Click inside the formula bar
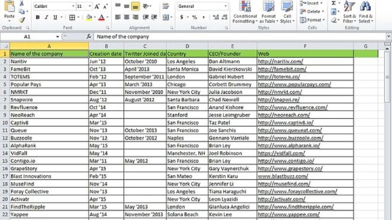 240,37
